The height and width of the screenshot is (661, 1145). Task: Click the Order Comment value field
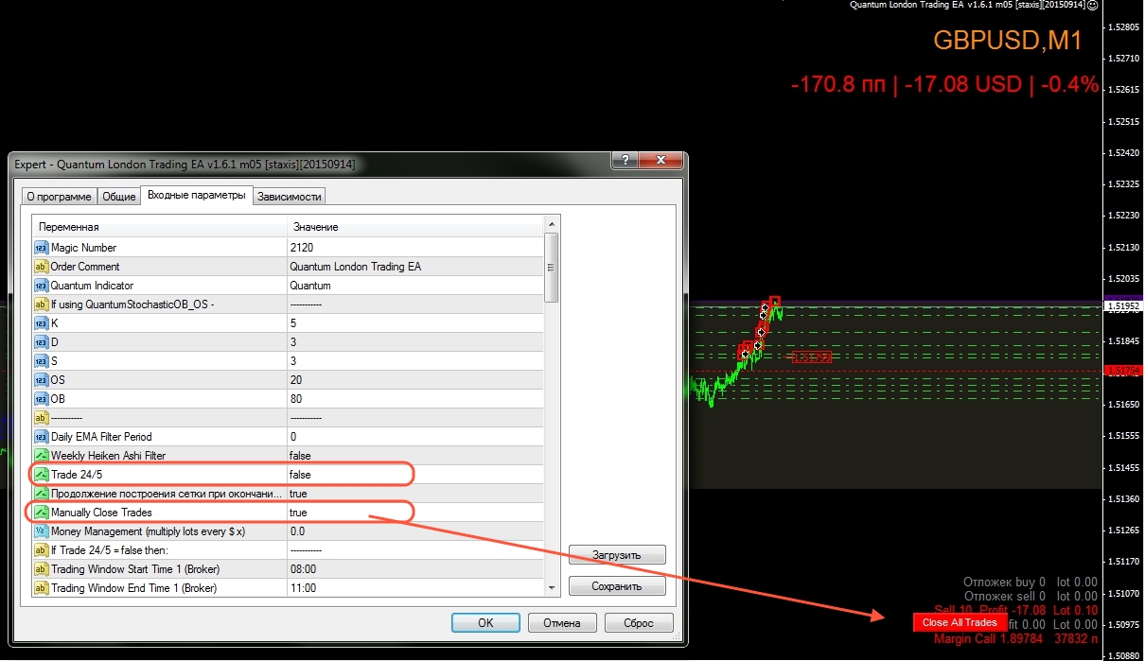click(x=414, y=267)
